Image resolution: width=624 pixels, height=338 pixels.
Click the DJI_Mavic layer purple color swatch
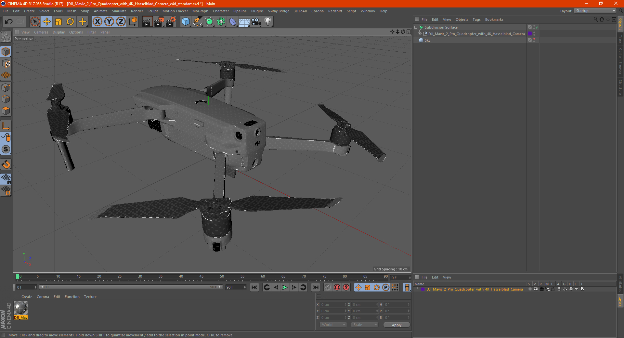[422, 289]
